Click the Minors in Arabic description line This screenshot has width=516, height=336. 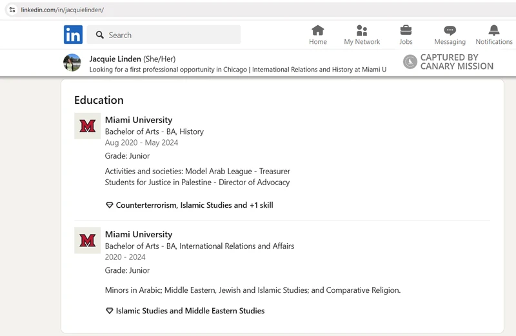(253, 290)
